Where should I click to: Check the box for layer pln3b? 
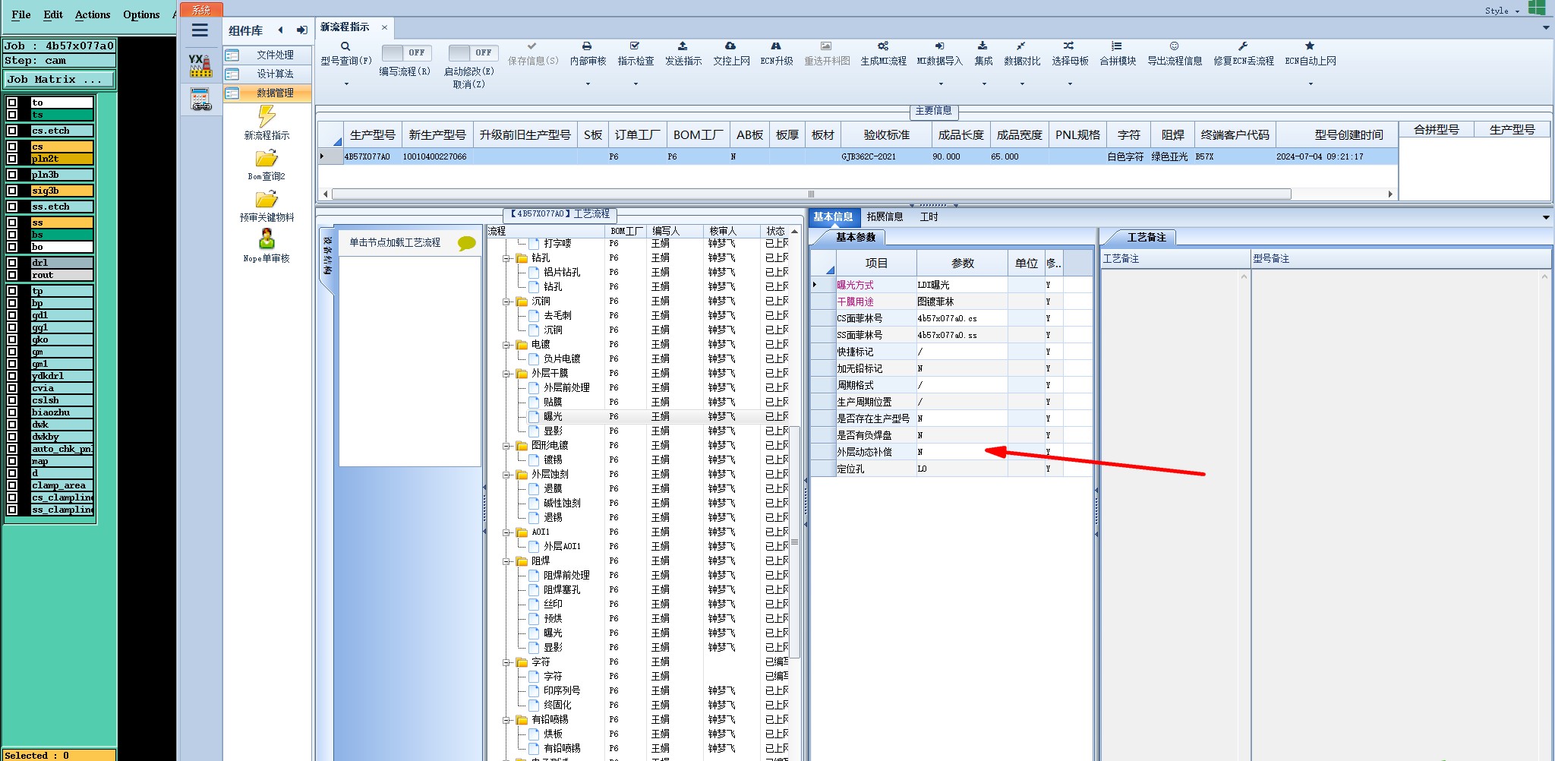12,175
